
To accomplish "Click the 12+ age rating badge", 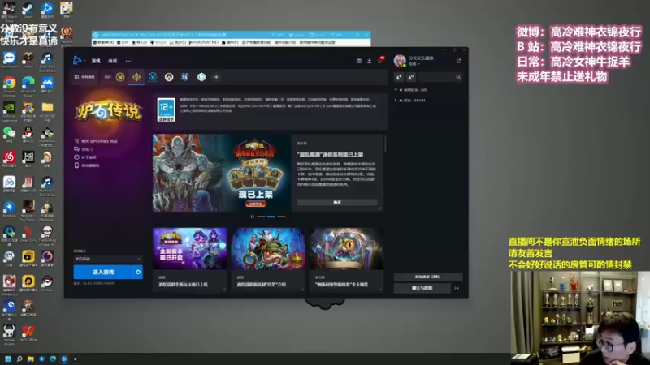I will (167, 109).
